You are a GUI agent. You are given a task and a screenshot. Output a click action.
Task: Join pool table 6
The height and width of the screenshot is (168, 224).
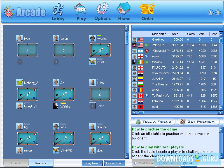coord(100,94)
